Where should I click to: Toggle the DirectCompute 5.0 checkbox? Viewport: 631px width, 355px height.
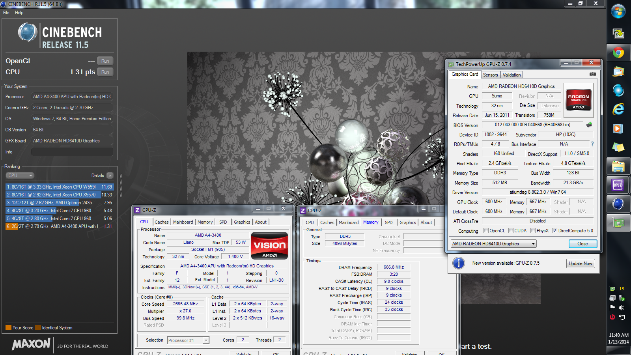coord(554,231)
